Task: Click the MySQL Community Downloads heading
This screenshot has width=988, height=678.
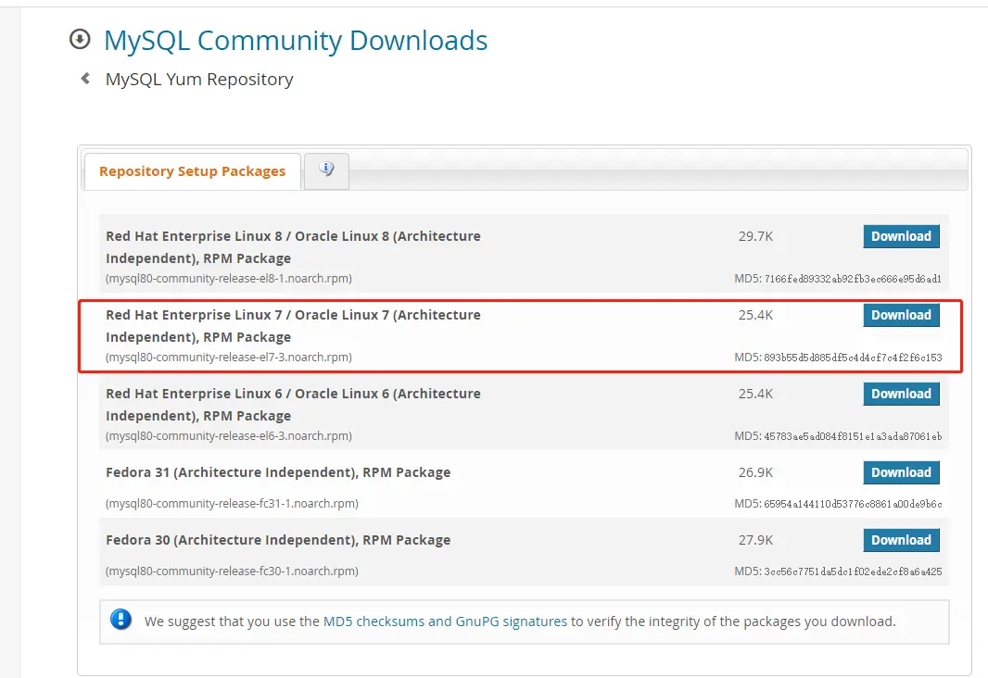Action: click(296, 41)
